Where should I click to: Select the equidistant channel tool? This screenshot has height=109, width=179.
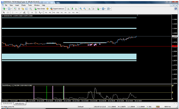(24, 12)
